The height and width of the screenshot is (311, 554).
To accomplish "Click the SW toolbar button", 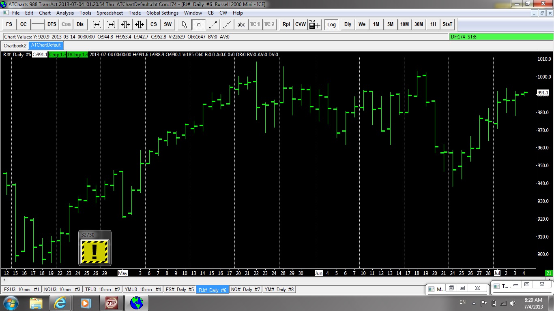I will 168,24.
